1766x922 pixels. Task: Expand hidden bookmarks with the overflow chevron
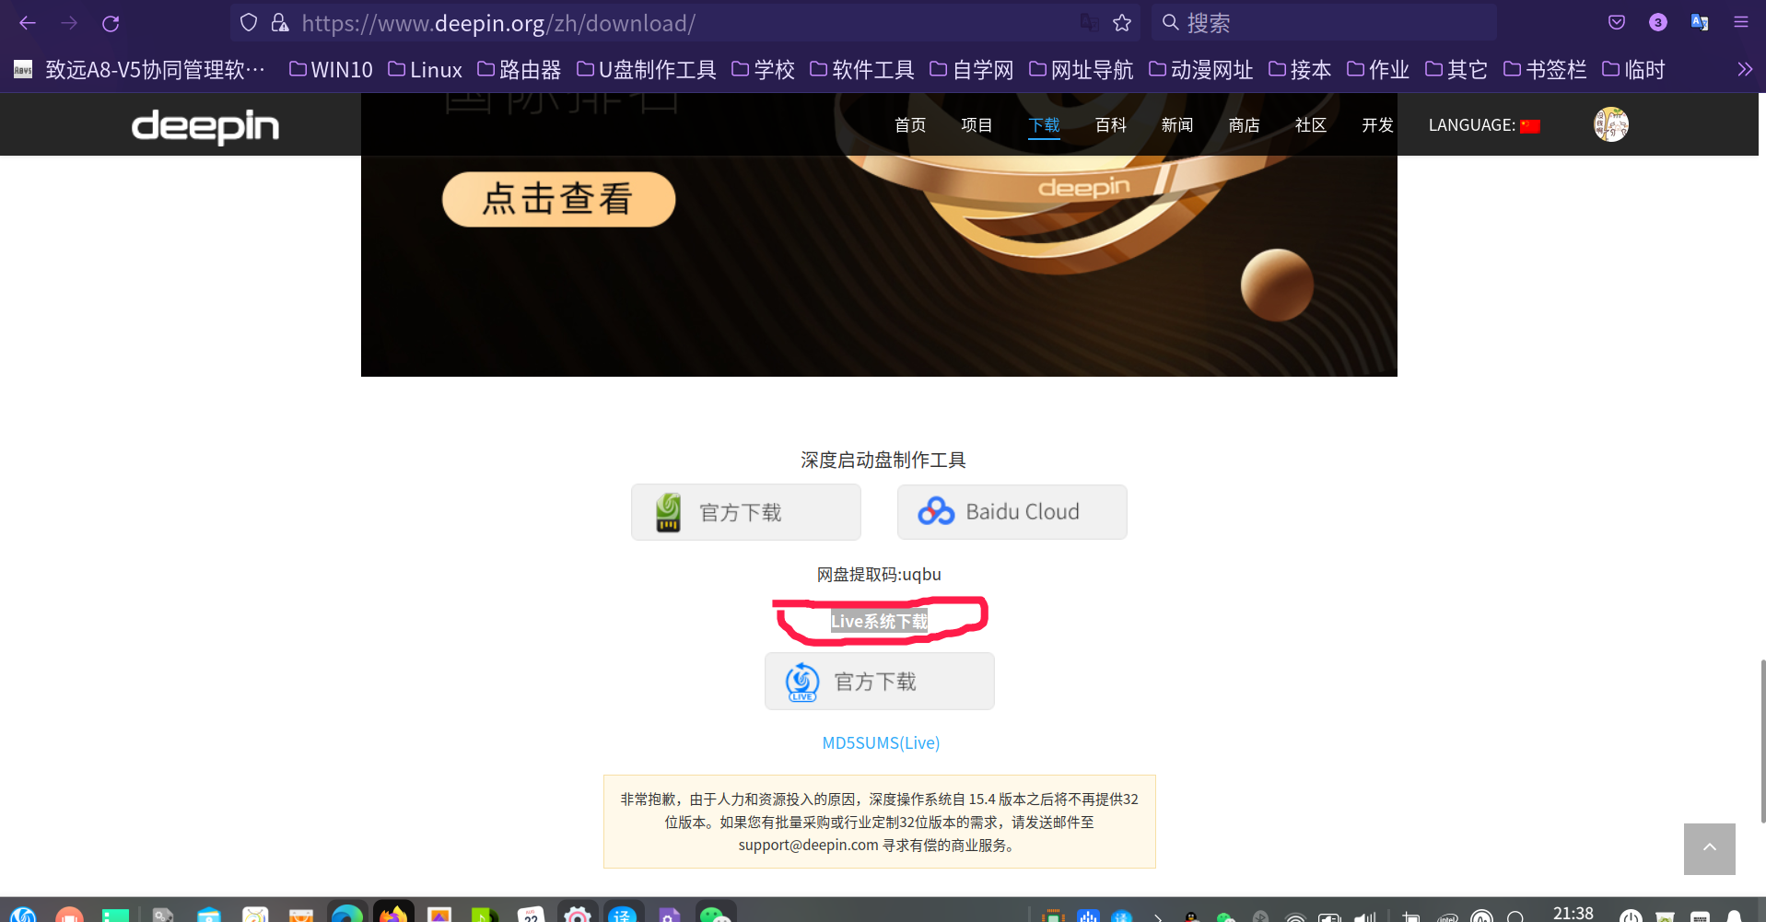click(x=1744, y=68)
